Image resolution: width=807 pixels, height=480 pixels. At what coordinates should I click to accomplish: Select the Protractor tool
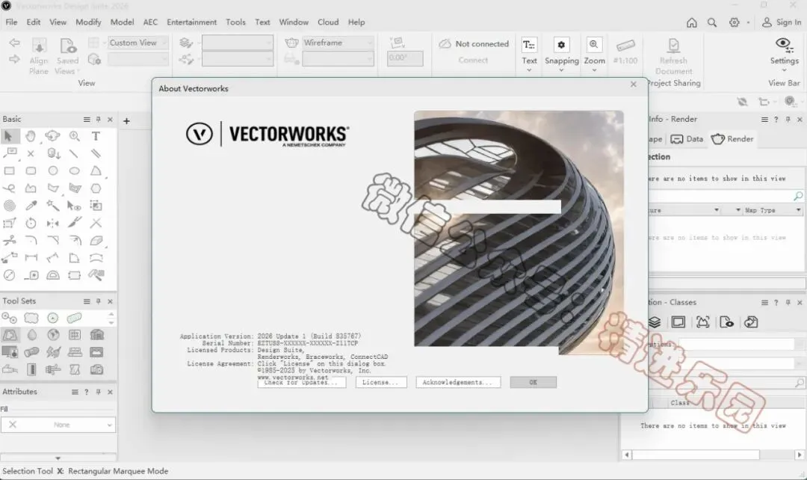[x=53, y=275]
